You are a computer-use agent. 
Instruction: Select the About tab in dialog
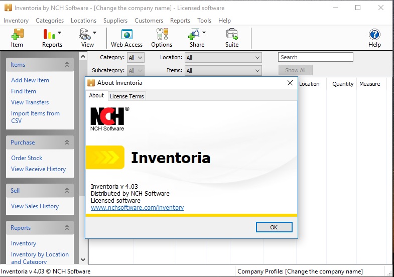tap(96, 96)
